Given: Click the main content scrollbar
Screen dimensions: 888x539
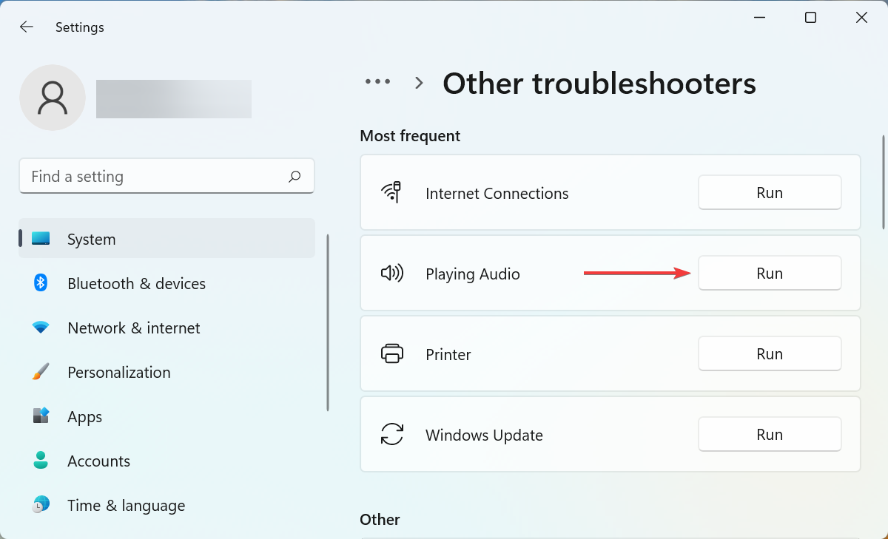Looking at the screenshot, I should [883, 181].
